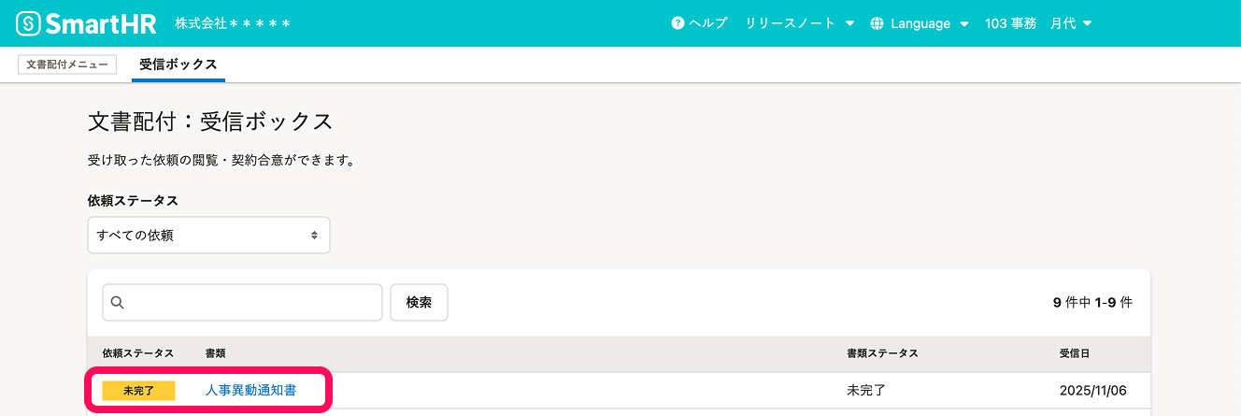Click the 2025/11/06 received date cell
This screenshot has height=416, width=1241.
[1093, 390]
